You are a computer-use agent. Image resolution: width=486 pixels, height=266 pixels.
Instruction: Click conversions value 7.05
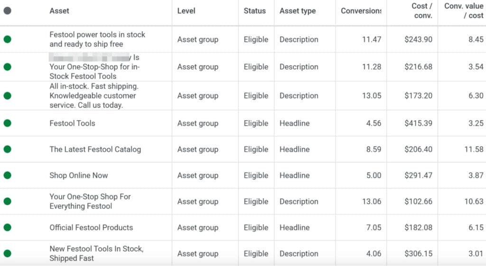tap(374, 227)
